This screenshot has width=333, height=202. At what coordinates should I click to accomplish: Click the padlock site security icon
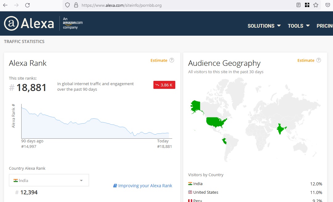tap(76, 5)
